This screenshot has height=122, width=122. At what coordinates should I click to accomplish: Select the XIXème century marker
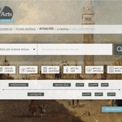click(x=99, y=94)
